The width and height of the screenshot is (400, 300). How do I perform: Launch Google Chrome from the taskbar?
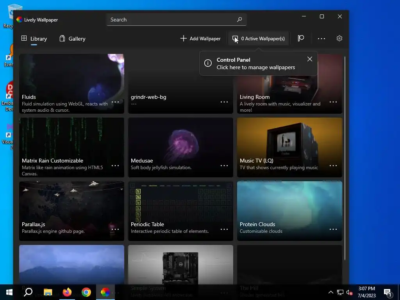[86, 292]
